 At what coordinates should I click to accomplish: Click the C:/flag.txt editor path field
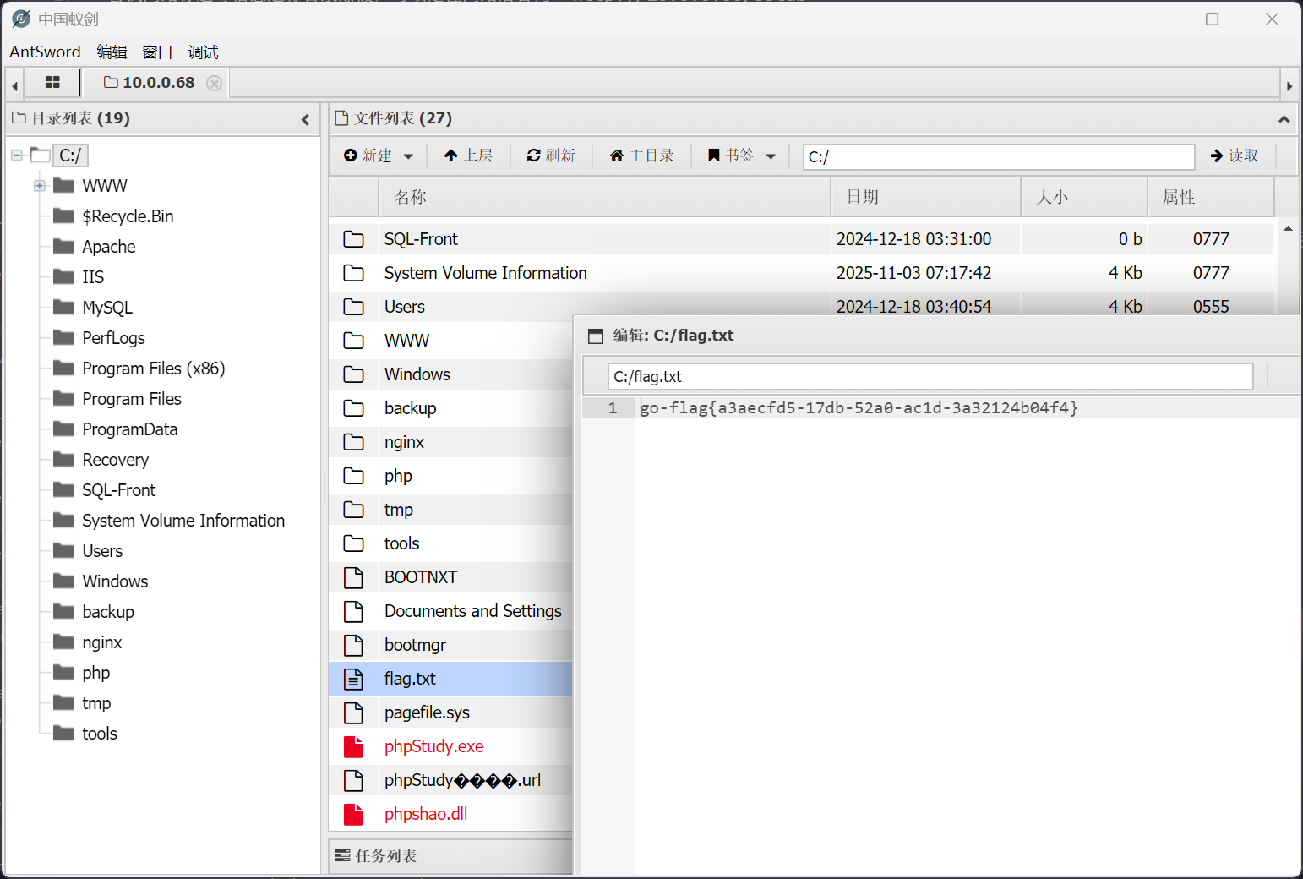tap(930, 377)
